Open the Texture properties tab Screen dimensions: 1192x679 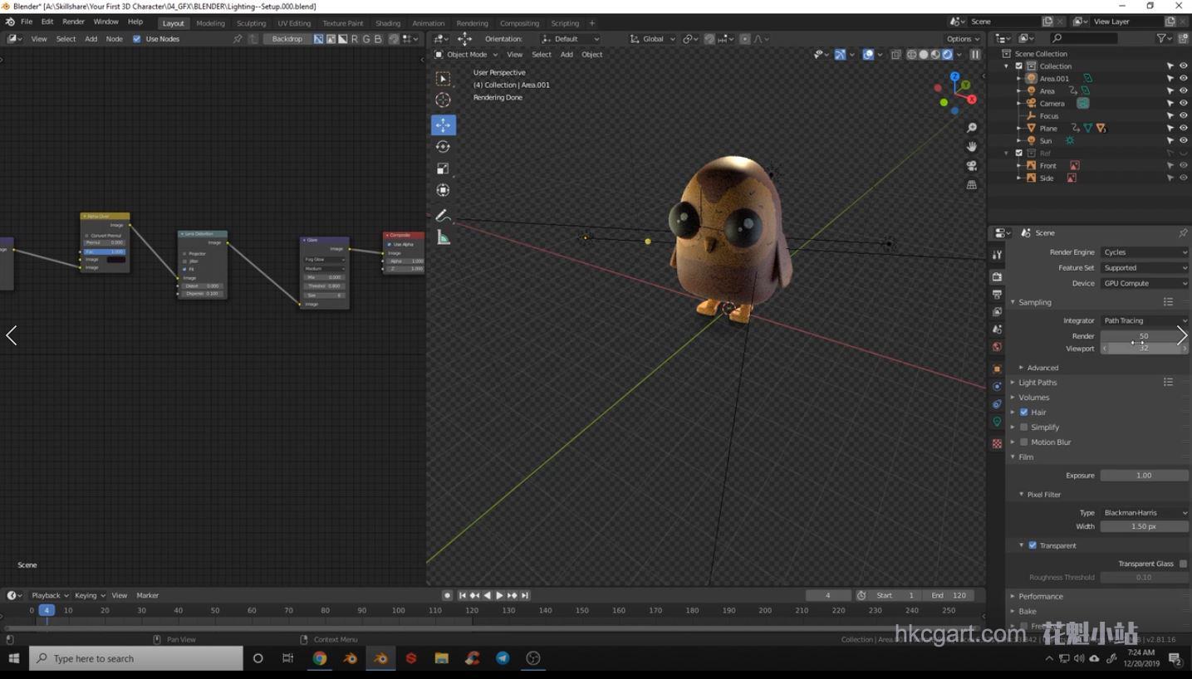click(x=997, y=444)
